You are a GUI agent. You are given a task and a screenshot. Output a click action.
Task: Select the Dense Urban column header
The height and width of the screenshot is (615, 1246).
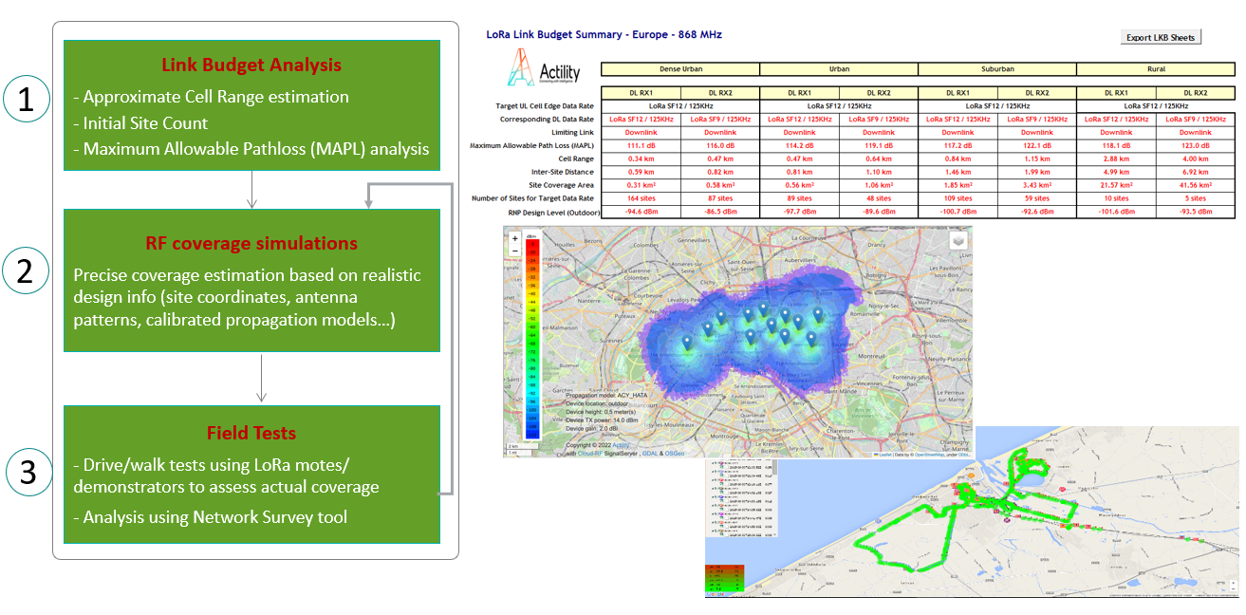coord(680,69)
